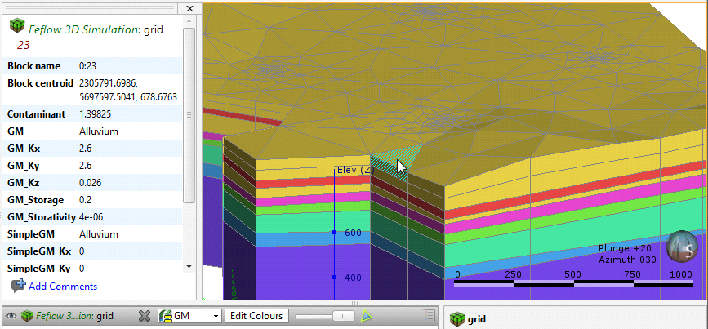Click the comment speech bubble icon
This screenshot has height=329, width=708.
pyautogui.click(x=18, y=286)
